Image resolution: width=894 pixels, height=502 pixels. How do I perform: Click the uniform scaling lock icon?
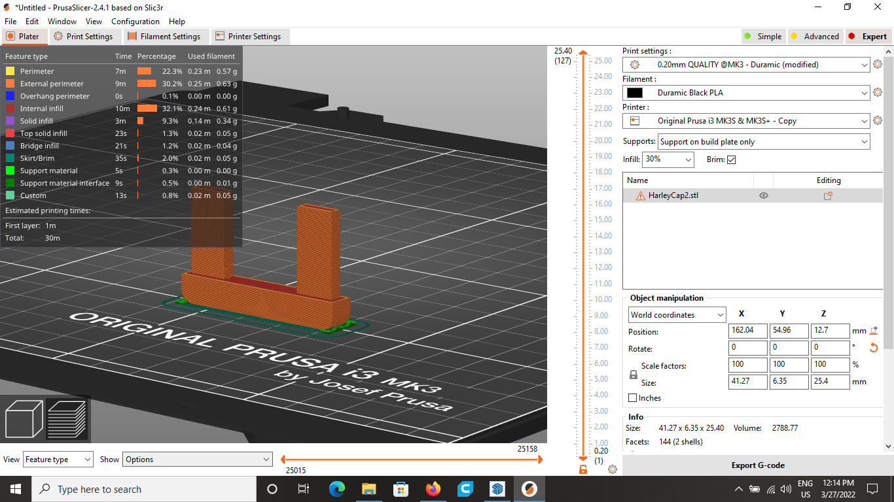[x=632, y=374]
